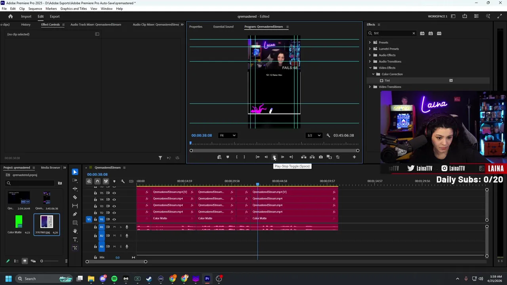Expand the Presets folder in Effects
Viewport: 507px width, 285px height.
pos(370,42)
